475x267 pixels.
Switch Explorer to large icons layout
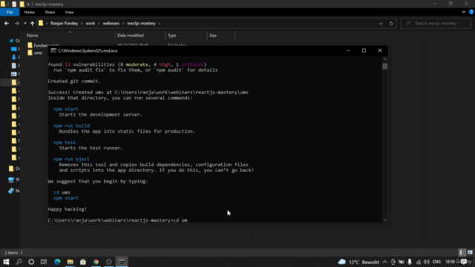pyautogui.click(x=470, y=252)
